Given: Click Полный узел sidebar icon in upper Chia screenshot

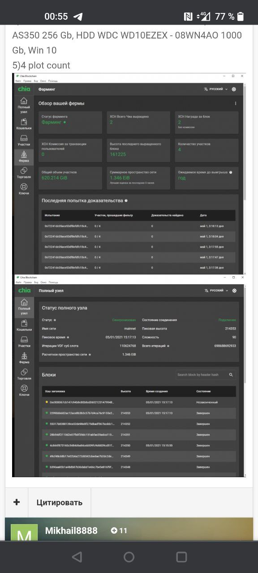Looking at the screenshot, I should coord(24,104).
